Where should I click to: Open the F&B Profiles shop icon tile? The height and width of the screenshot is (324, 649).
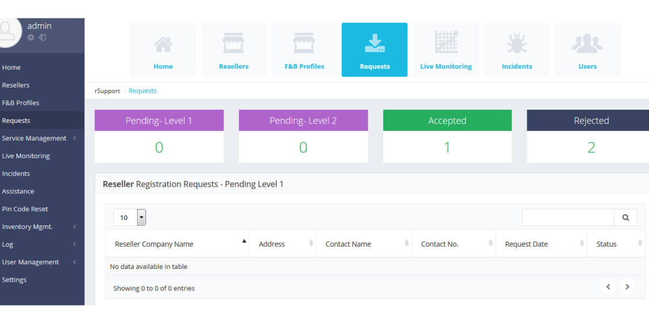click(304, 50)
